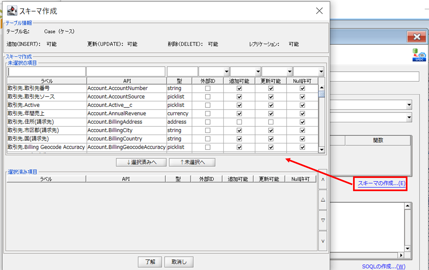Viewport: 429px width, 270px height.
Task: Move selected item to top (∧ button)
Action: click(323, 180)
